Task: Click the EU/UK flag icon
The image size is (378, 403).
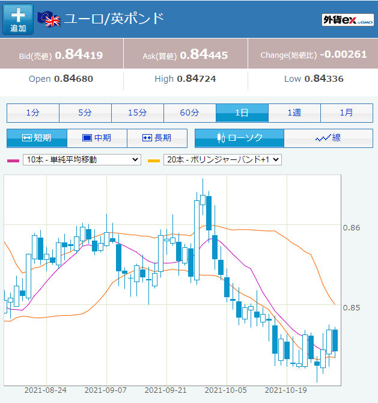Action: click(49, 19)
